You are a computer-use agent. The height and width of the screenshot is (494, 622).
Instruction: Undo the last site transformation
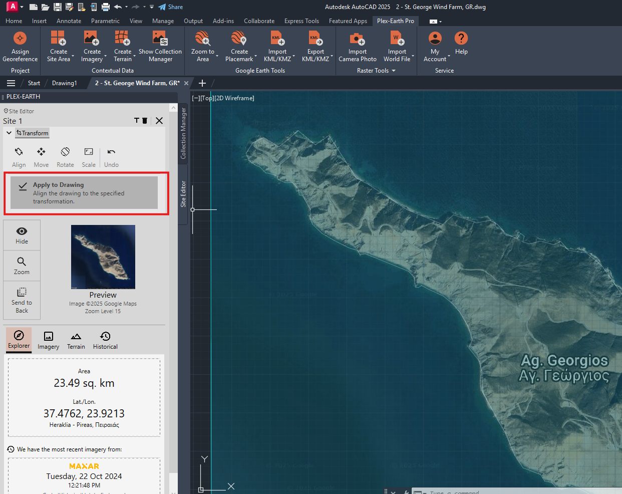[x=111, y=157]
